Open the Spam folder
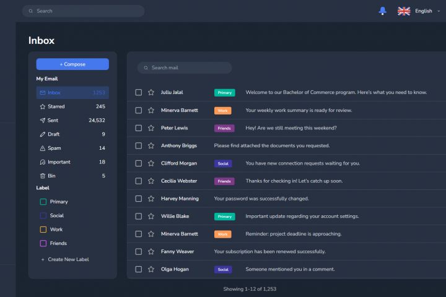The image size is (446, 297). pos(72,148)
